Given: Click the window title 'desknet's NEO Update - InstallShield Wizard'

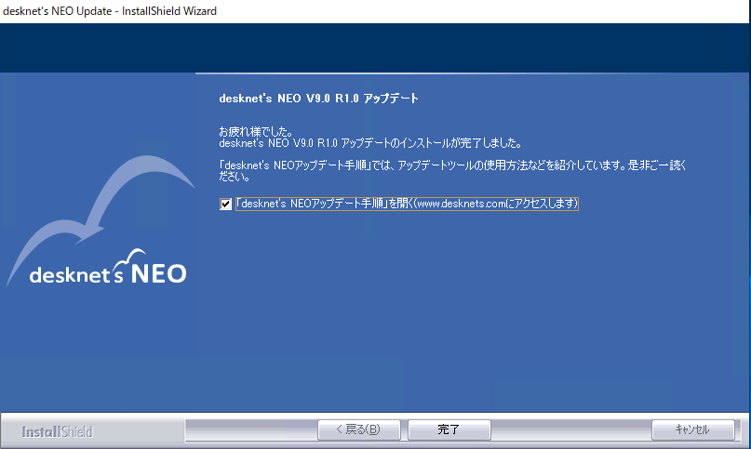Looking at the screenshot, I should tap(110, 11).
